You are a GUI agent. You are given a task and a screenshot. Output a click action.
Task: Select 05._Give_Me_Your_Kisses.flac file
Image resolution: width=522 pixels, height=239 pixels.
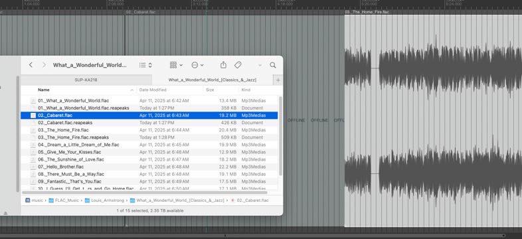(x=149, y=152)
